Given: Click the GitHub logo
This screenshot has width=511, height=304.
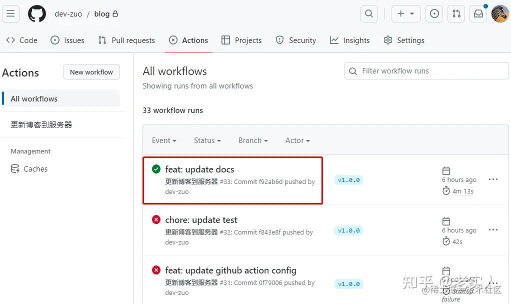Looking at the screenshot, I should [x=36, y=13].
